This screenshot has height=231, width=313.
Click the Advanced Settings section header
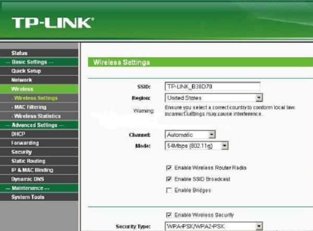coord(39,125)
